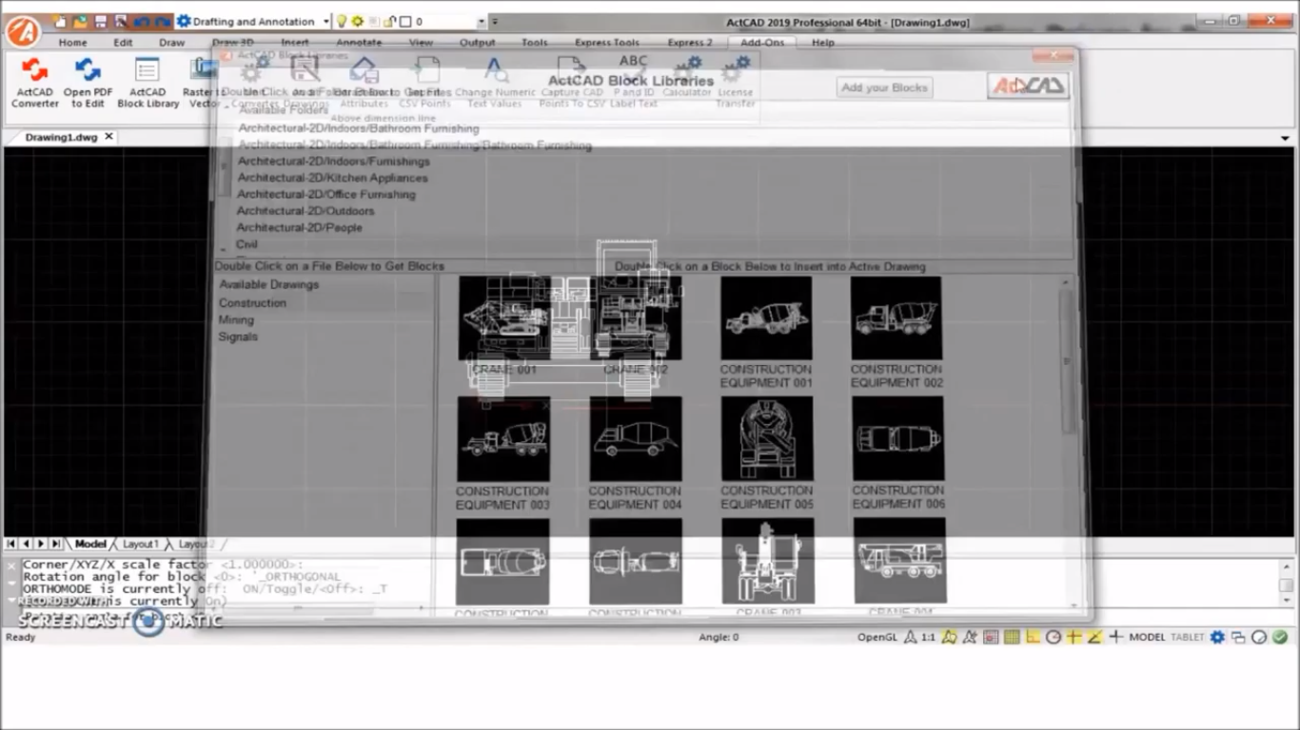The width and height of the screenshot is (1300, 730).
Task: Click the circle icon before the green checkmark
Action: pyautogui.click(x=1259, y=637)
